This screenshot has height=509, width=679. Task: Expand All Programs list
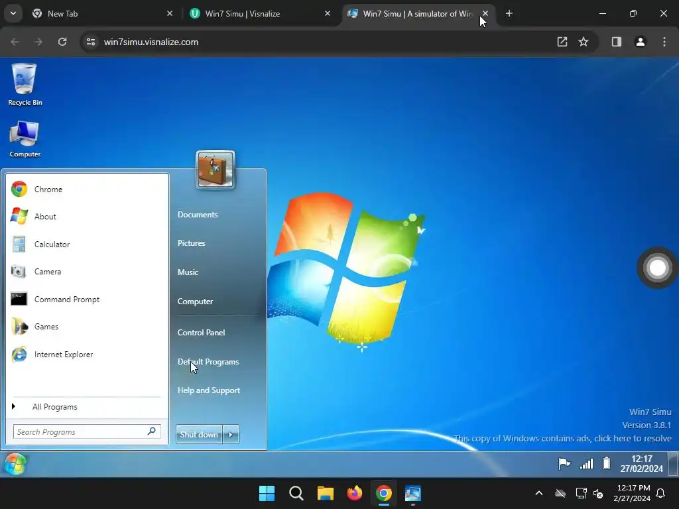[87, 407]
